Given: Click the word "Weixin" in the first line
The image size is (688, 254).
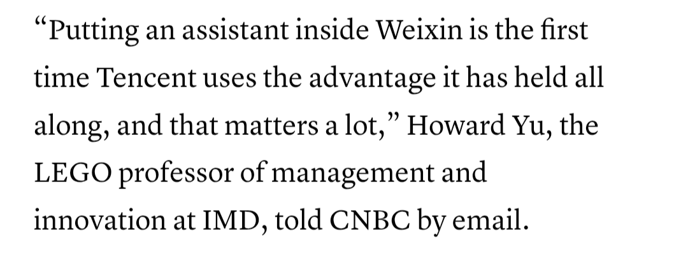Looking at the screenshot, I should point(419,31).
